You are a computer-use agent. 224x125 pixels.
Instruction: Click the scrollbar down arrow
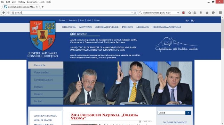coord(222,124)
